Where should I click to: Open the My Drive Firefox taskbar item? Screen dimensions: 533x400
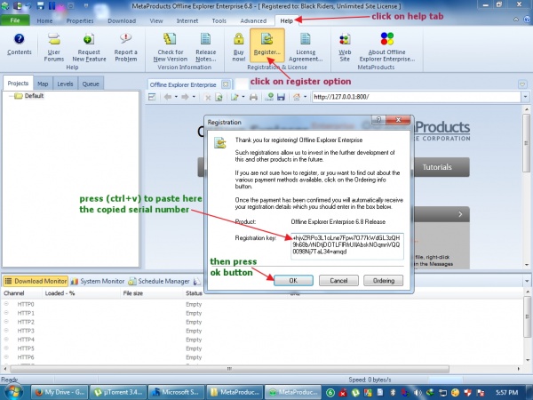coord(60,392)
